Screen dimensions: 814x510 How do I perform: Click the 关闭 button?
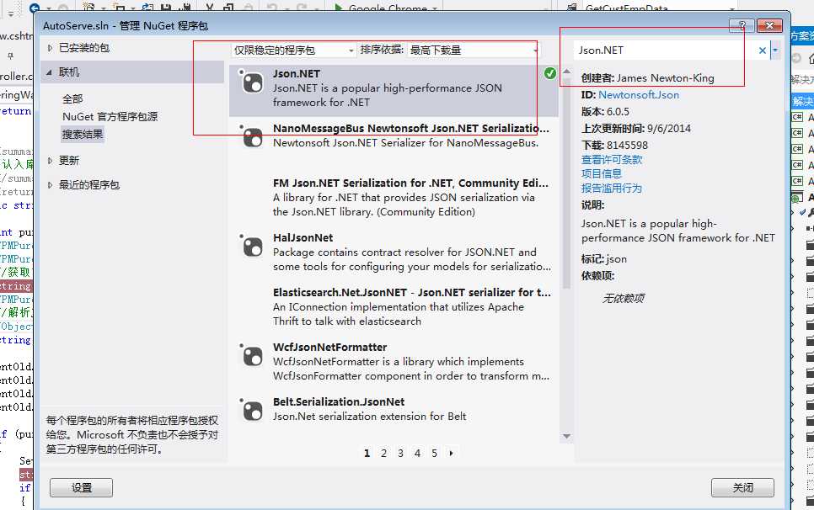click(742, 488)
